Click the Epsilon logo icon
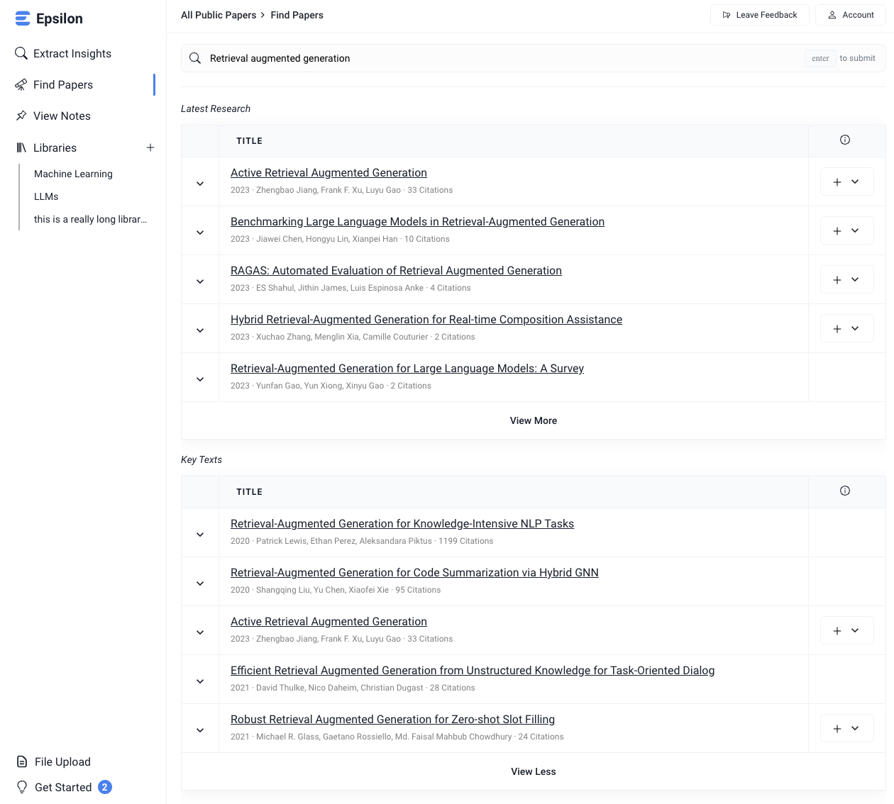 click(23, 18)
